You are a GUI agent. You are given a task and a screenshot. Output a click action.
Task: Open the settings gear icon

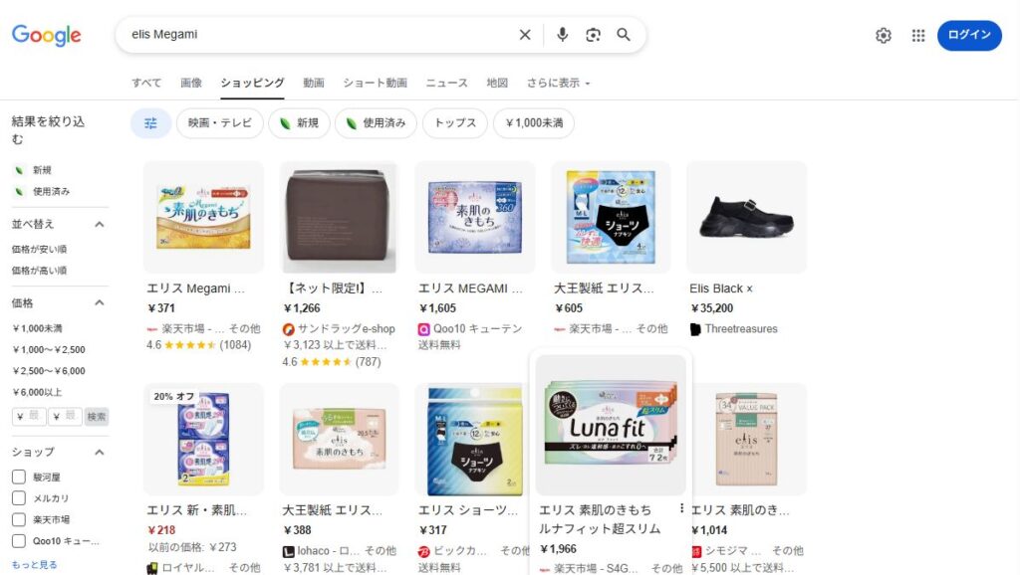pos(883,35)
